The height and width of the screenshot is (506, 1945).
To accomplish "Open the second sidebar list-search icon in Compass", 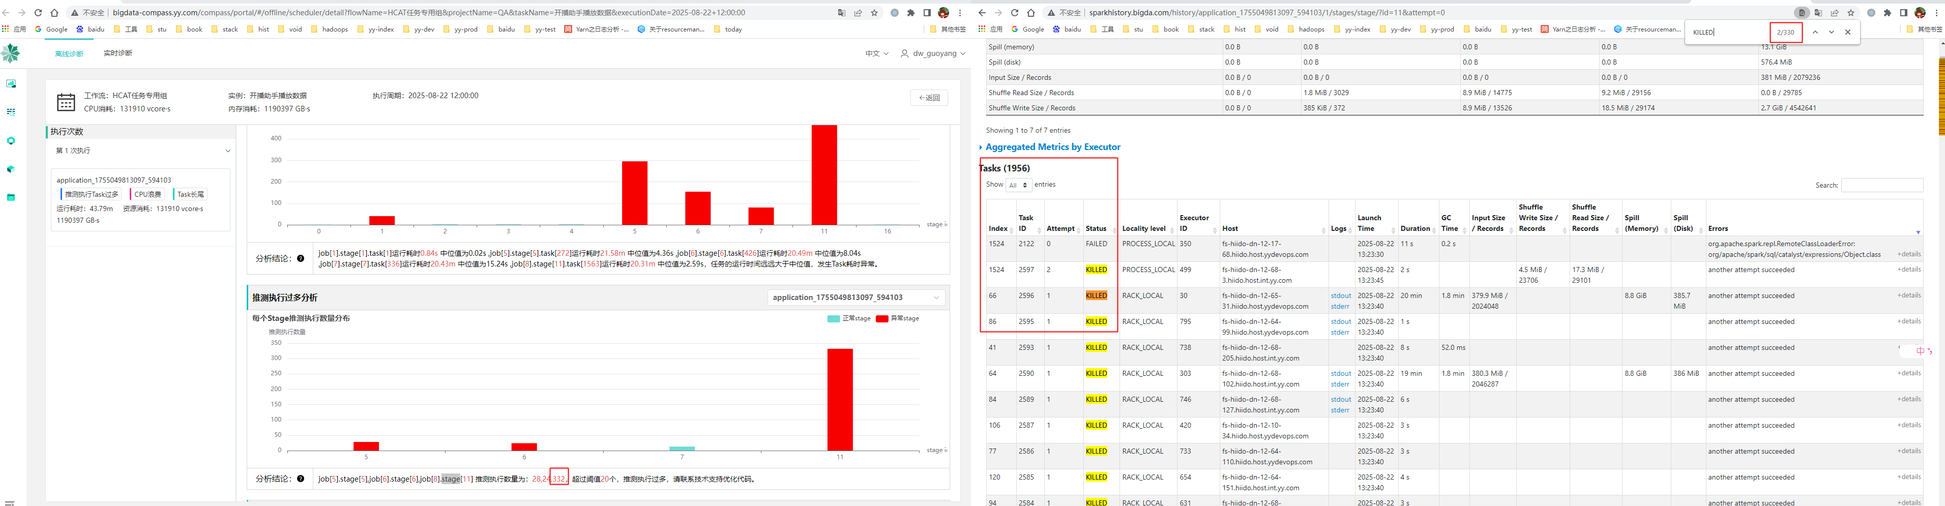I will point(11,112).
